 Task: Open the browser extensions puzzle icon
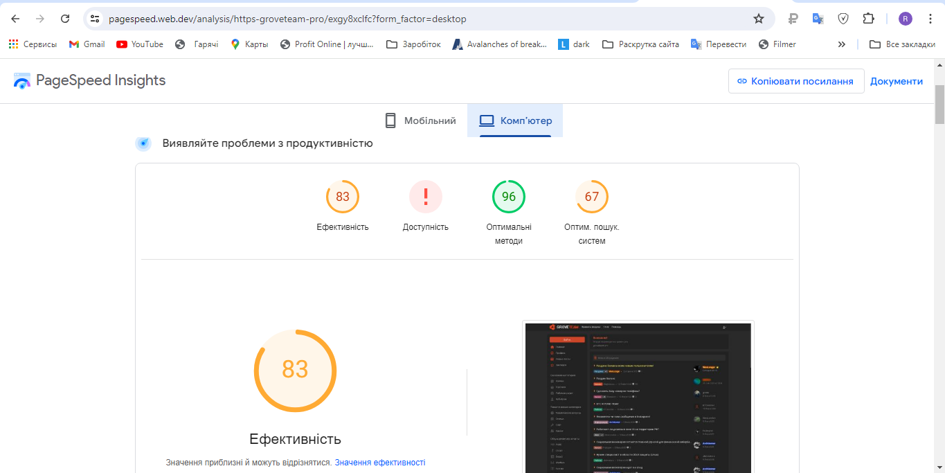coord(868,19)
